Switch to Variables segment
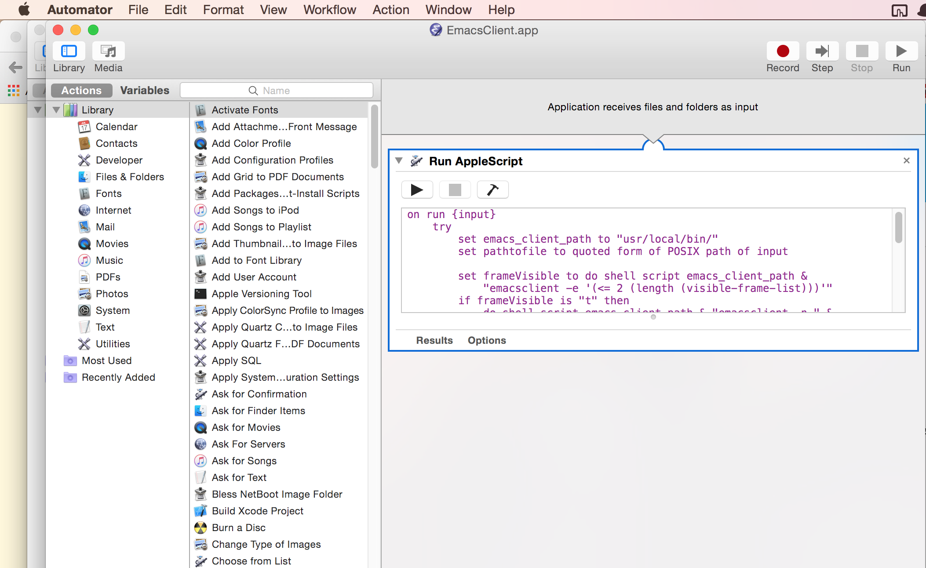The height and width of the screenshot is (568, 926). 145,90
